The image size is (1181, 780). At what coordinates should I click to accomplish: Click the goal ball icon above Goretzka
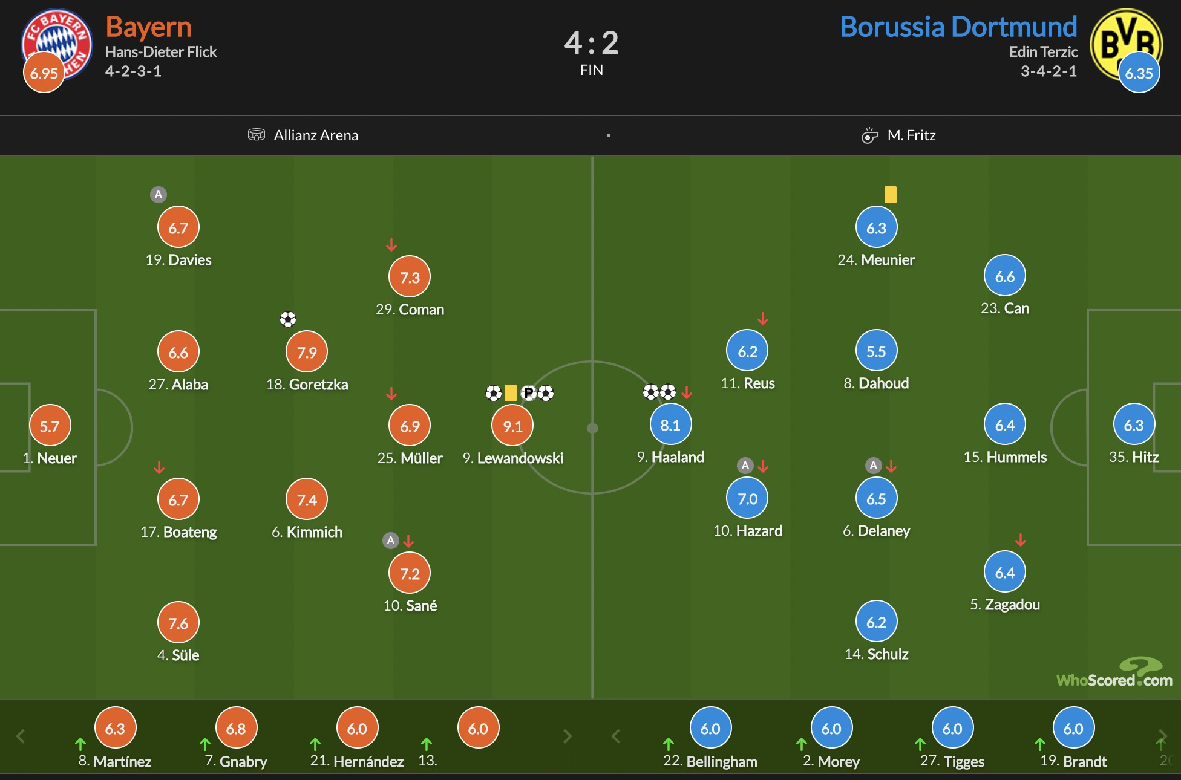point(288,319)
